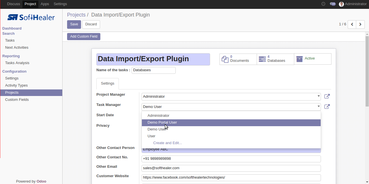Open the Apps menu
Screen dimensions: 369x184
[x=45, y=4]
